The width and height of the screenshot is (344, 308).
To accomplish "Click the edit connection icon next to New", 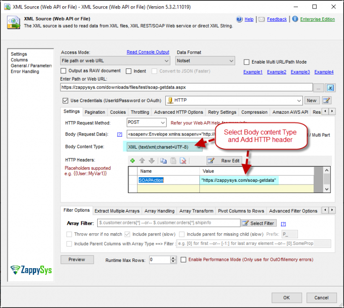I will click(327, 100).
